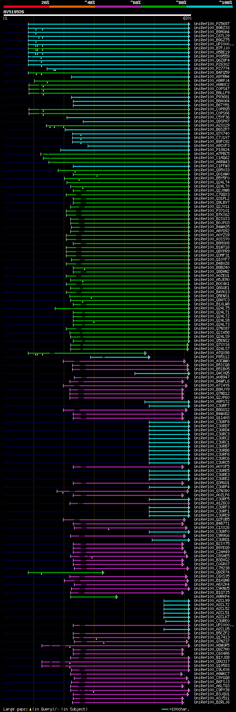Screen dimensions: 236x712
Task: Click the red 20% identity legend segment
Action: [x=26, y=7]
